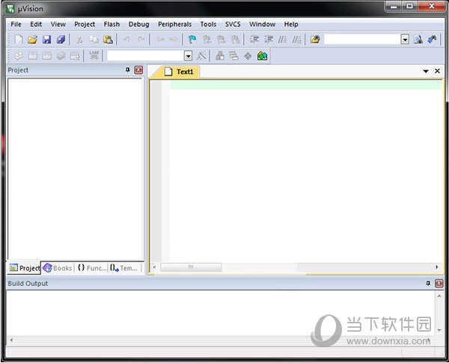Open the editor window list arrow
Screen dimensions: 449x363
tap(426, 71)
